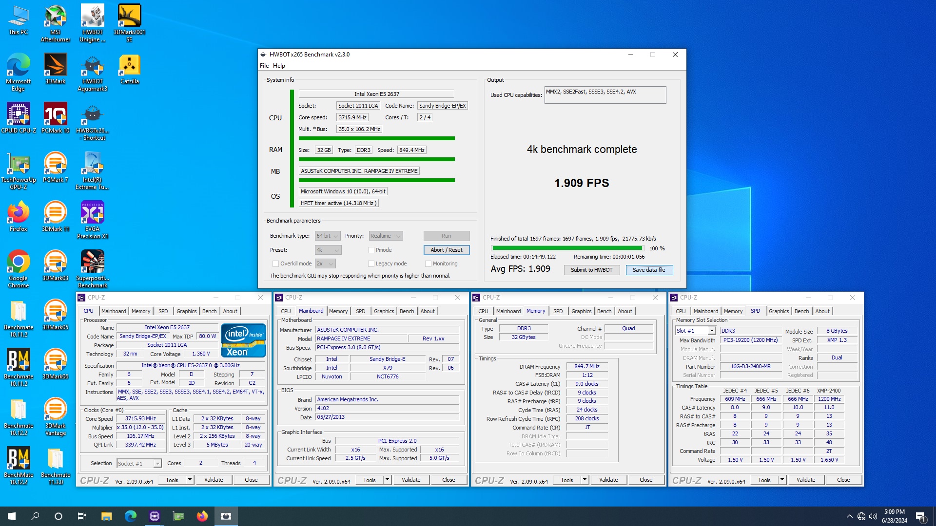Viewport: 936px width, 526px height.
Task: Open taskbar Search icon
Action: 35,516
